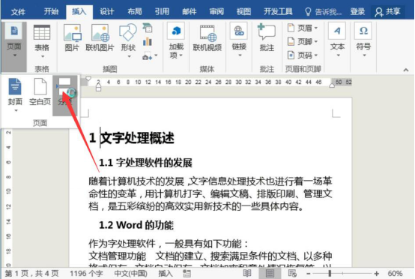Click the language indicator 中文(中国)
The width and height of the screenshot is (415, 279).
131,273
